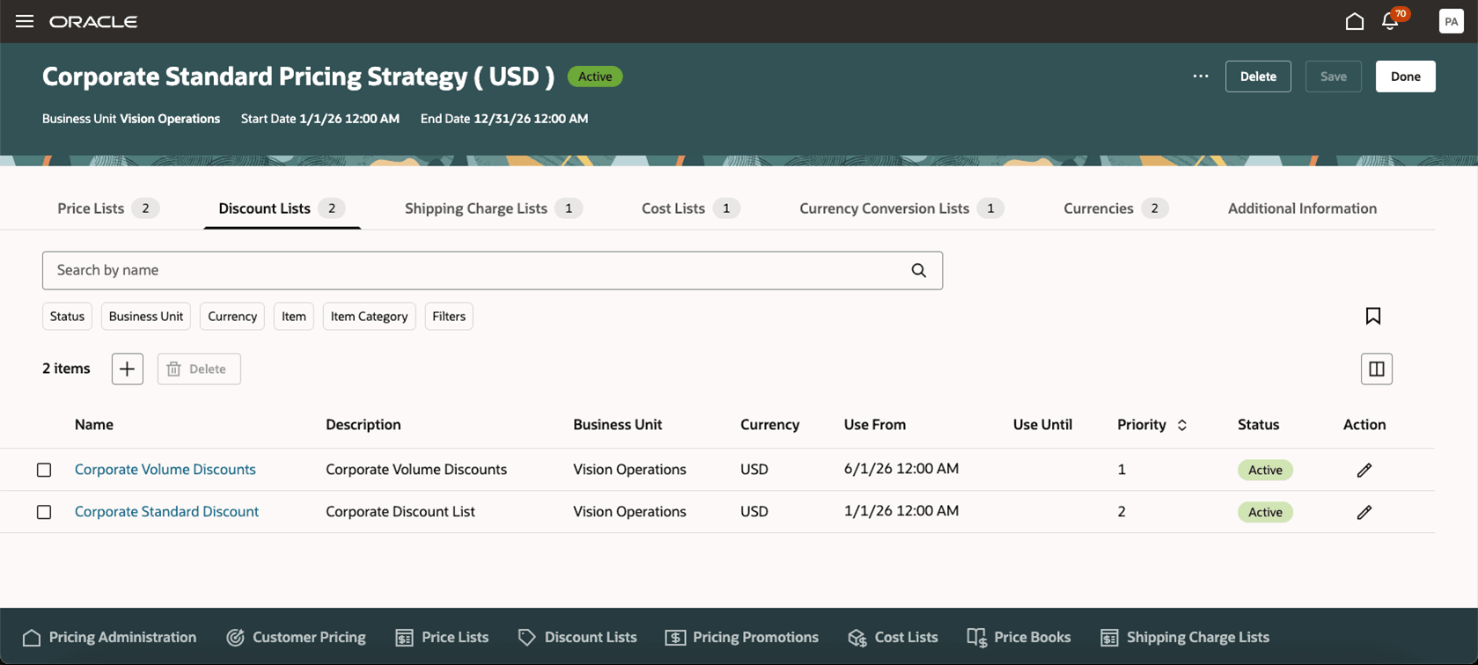Select the Corporate Volume Discounts checkbox
1478x665 pixels.
click(44, 470)
